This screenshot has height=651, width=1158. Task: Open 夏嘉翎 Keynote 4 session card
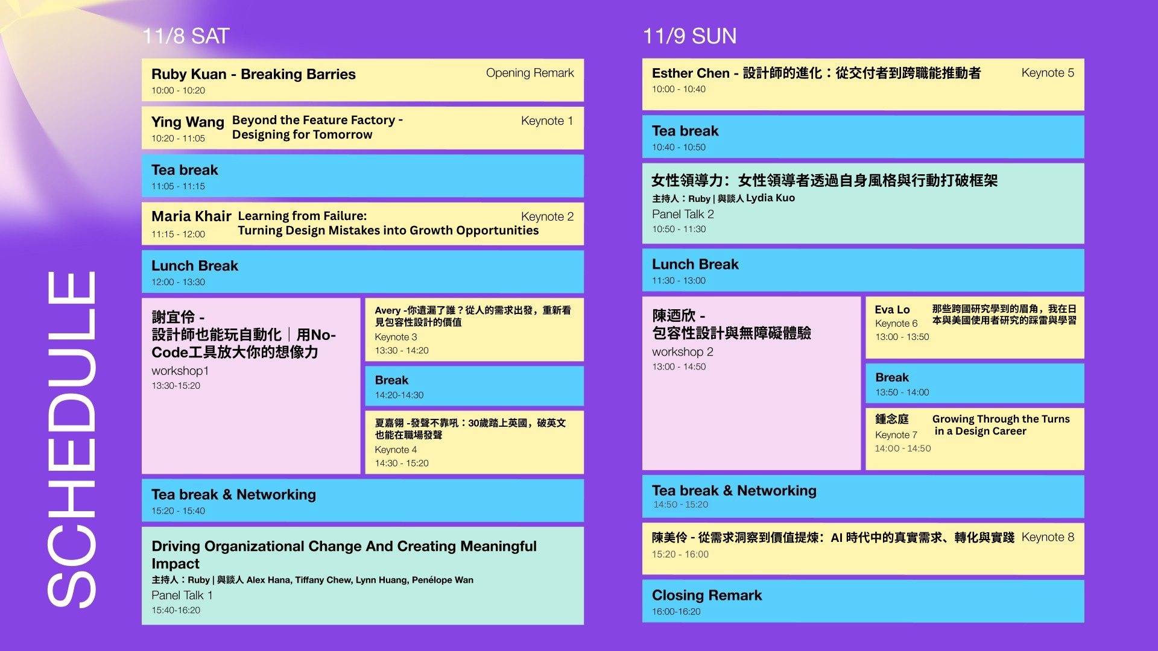pos(475,442)
